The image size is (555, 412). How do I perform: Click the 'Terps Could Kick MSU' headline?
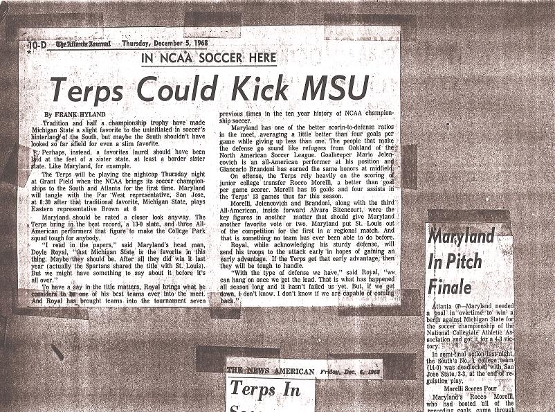[210, 89]
